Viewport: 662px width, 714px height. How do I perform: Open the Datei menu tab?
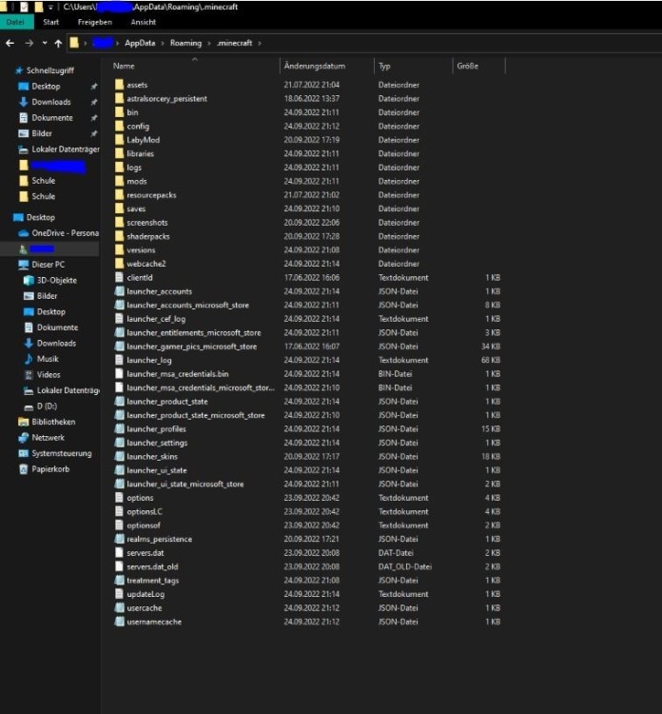[15, 22]
